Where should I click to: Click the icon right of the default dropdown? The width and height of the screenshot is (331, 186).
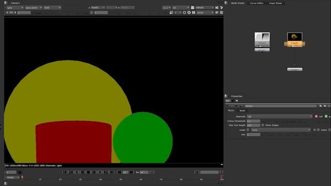[217, 8]
